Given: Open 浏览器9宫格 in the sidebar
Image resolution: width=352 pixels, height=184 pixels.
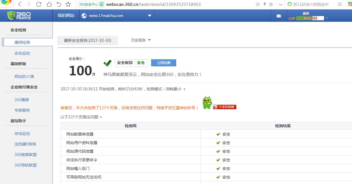Looking at the screenshot, I should [x=25, y=144].
